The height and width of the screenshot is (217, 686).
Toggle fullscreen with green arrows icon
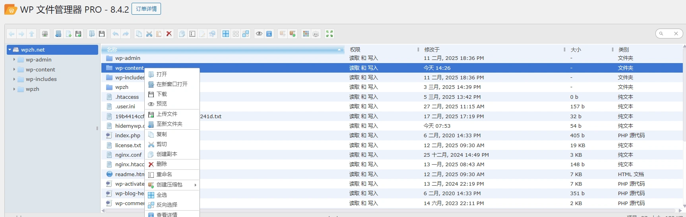(x=329, y=34)
